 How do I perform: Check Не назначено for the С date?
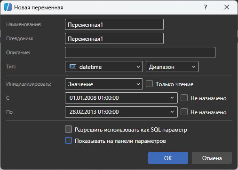click(184, 98)
